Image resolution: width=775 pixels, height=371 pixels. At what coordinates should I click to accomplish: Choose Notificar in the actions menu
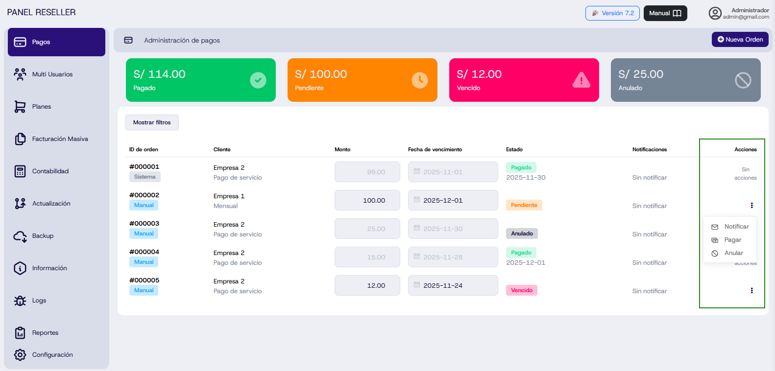pos(736,227)
